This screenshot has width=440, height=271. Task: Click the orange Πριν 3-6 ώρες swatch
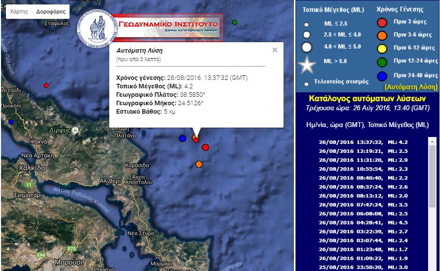(382, 36)
